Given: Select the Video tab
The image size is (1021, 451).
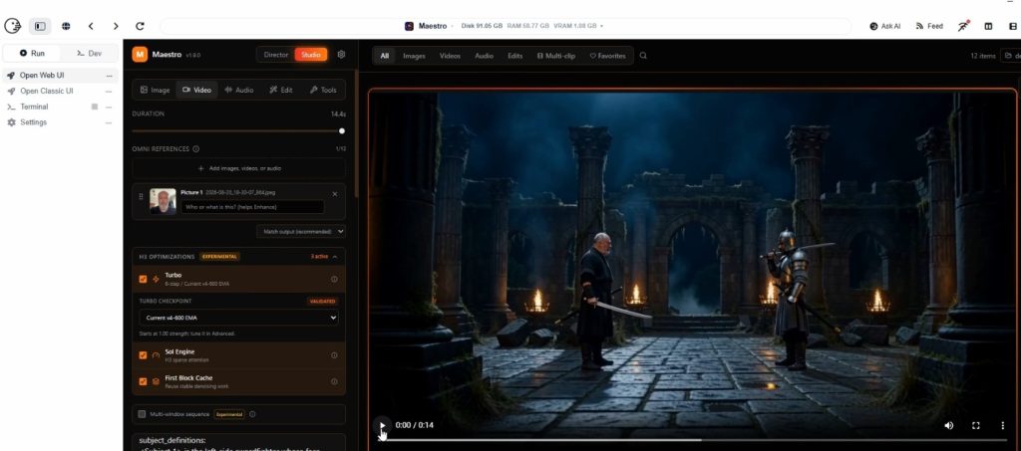Looking at the screenshot, I should point(196,90).
